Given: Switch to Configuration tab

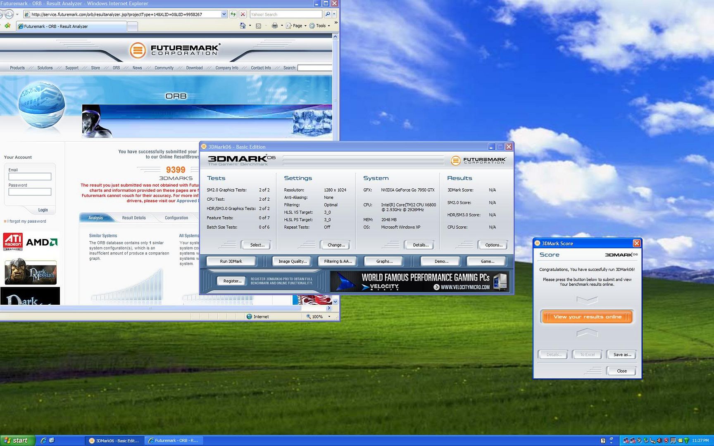Looking at the screenshot, I should click(176, 218).
